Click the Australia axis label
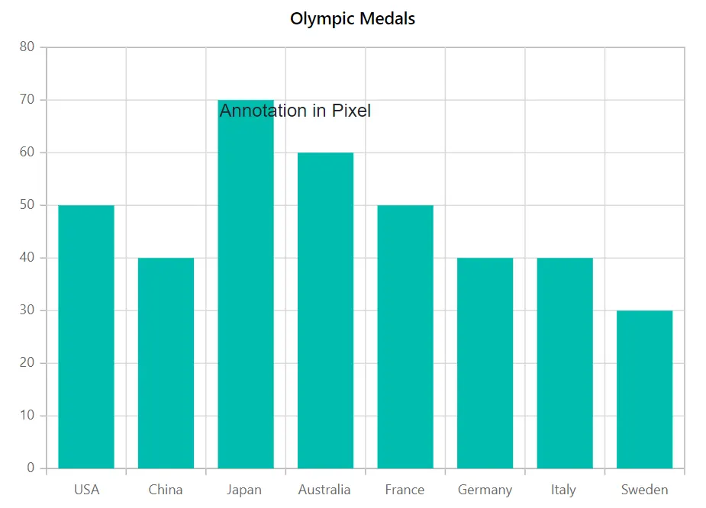Screen dimensions: 706x508 click(x=324, y=490)
